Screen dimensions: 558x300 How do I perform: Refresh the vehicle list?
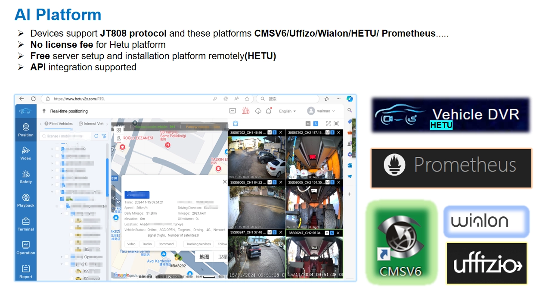pos(96,136)
